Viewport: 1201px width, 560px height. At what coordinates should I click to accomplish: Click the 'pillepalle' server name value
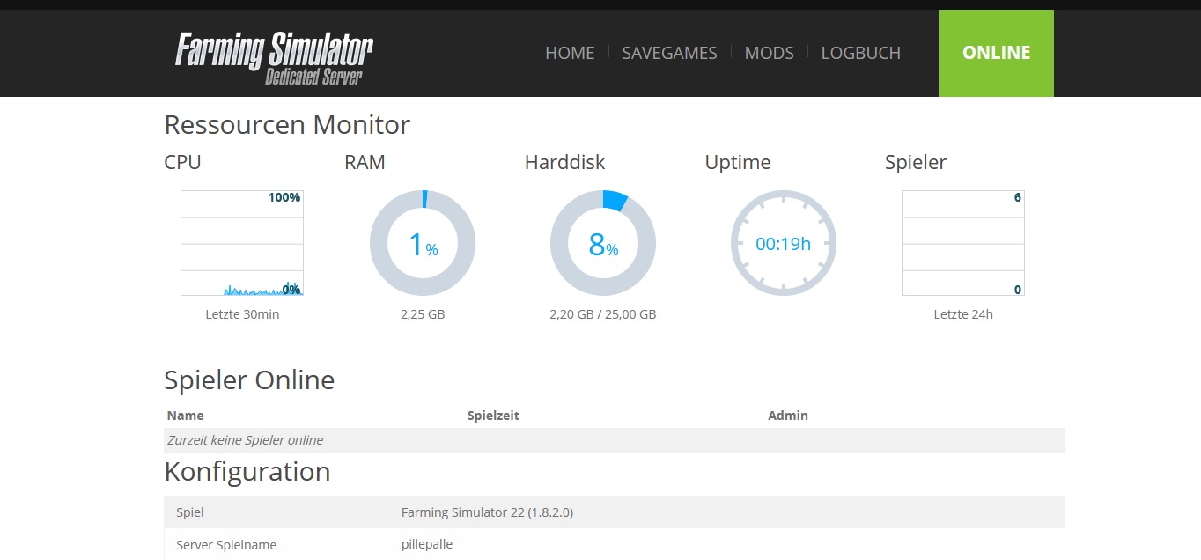pyautogui.click(x=427, y=544)
